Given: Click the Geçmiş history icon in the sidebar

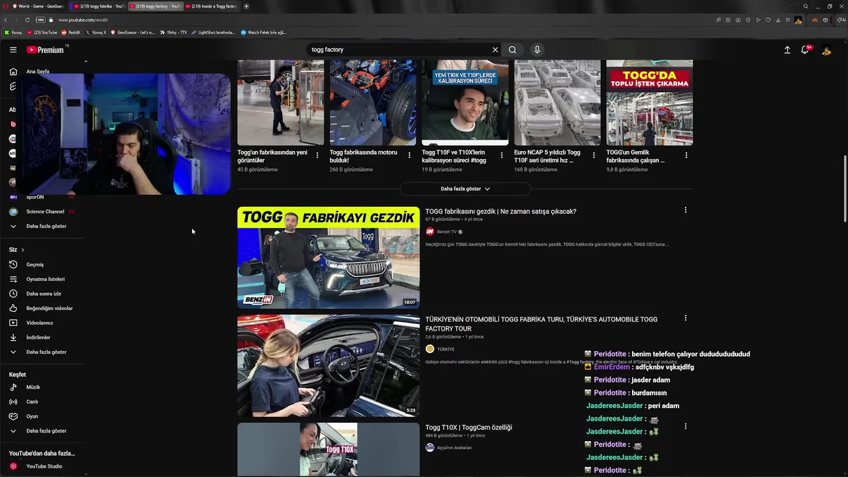Looking at the screenshot, I should [x=13, y=264].
